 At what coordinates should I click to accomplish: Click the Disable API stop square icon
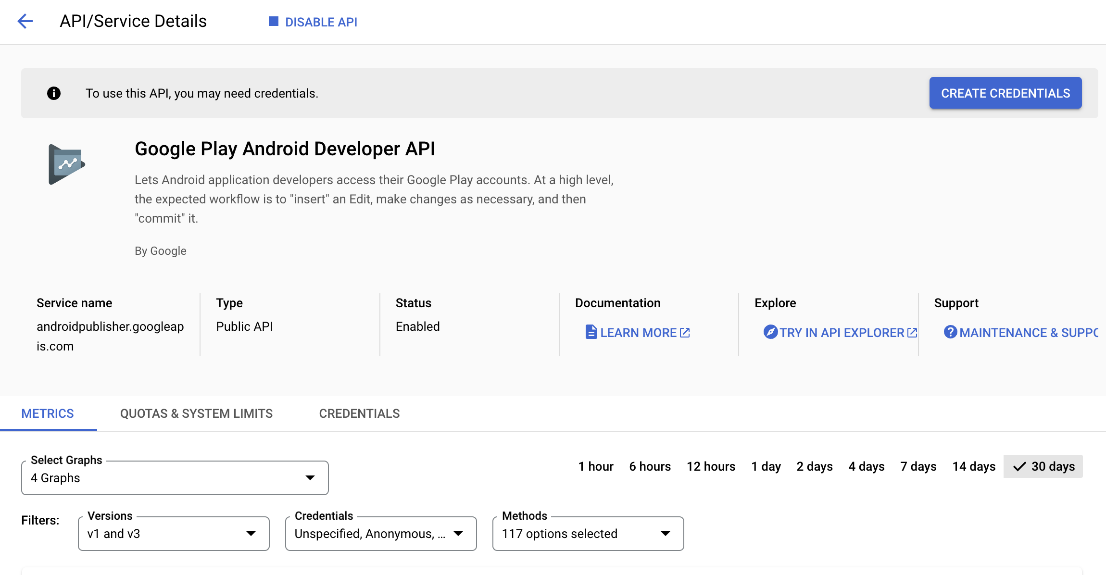click(x=273, y=22)
